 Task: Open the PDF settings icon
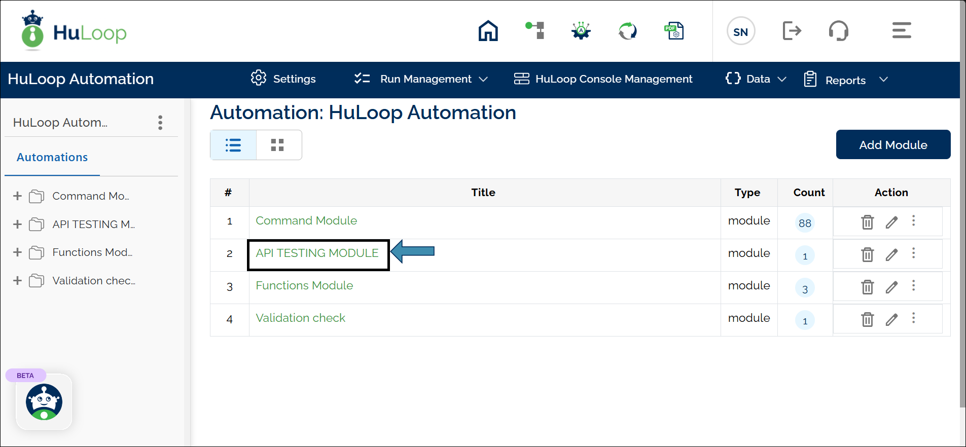pos(674,31)
